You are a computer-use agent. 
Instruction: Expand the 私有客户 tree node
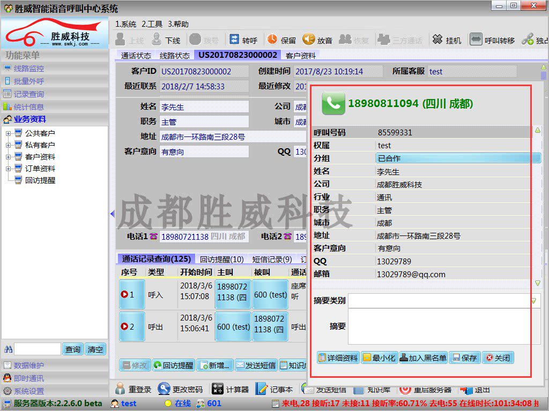[x=8, y=145]
